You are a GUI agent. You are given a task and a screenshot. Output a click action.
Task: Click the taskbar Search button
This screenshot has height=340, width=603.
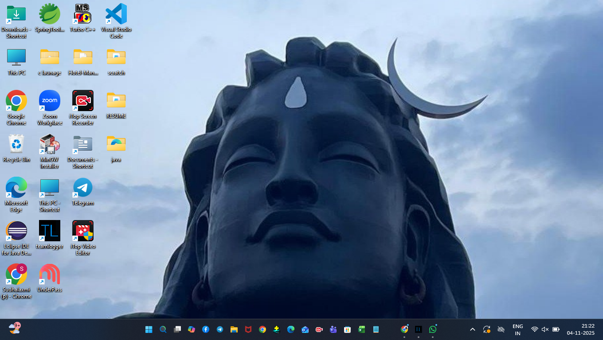point(163,329)
